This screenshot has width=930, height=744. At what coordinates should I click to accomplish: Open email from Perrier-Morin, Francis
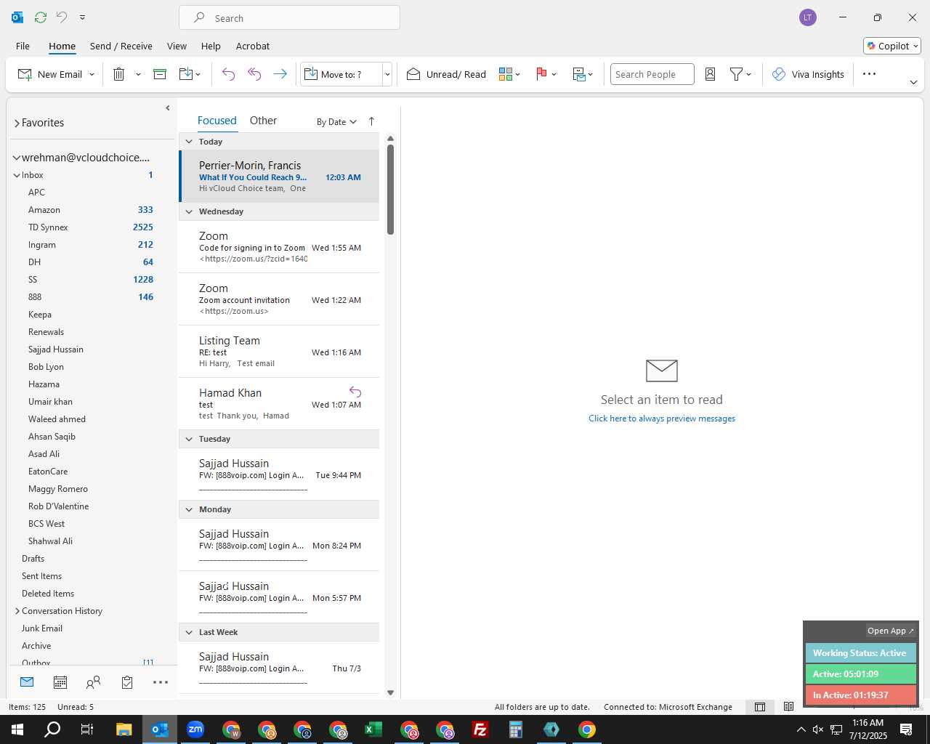click(280, 177)
